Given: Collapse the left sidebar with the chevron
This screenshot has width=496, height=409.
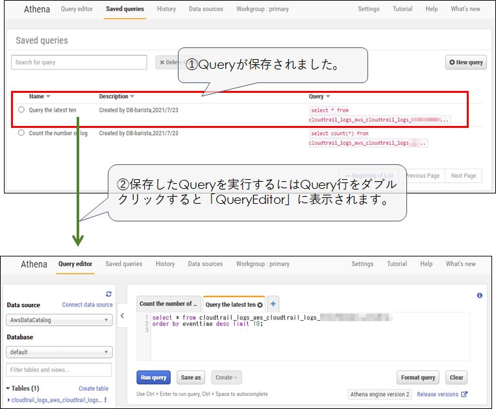Looking at the screenshot, I should pyautogui.click(x=123, y=316).
